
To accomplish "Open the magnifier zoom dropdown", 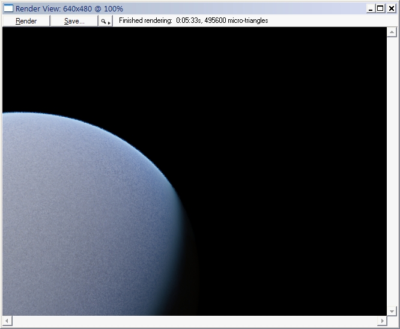I will click(106, 21).
